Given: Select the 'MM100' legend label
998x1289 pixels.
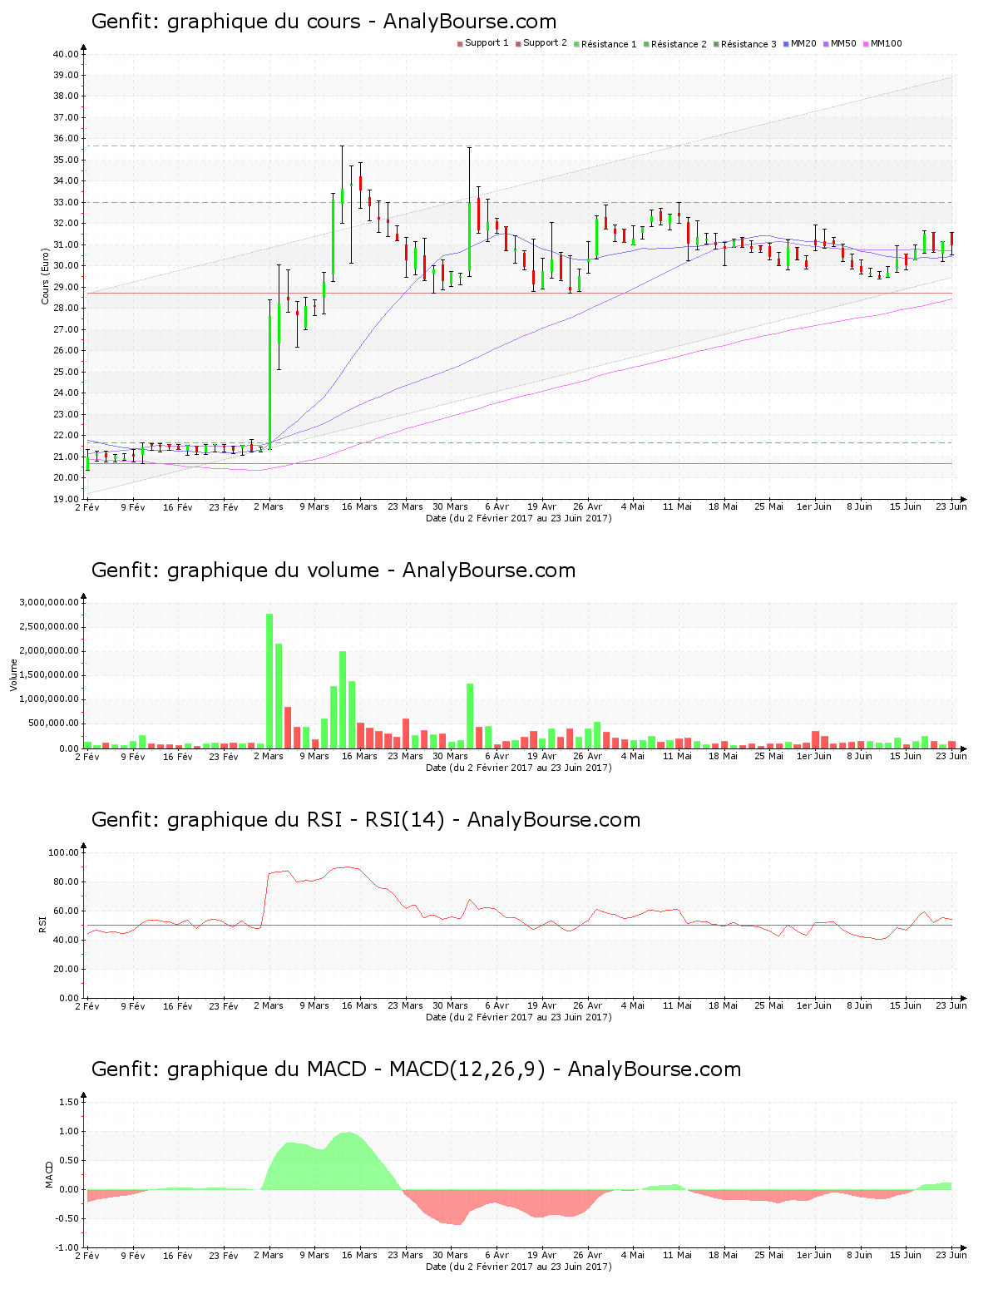Looking at the screenshot, I should coord(886,43).
